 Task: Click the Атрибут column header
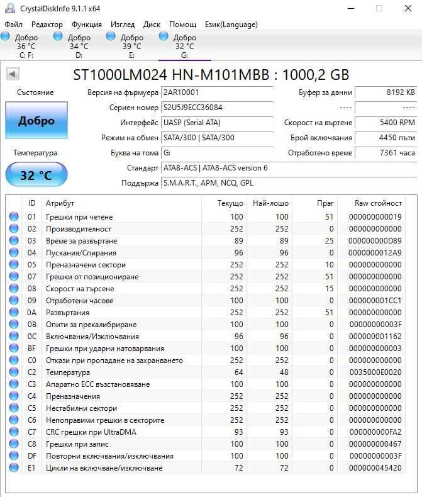[121, 203]
